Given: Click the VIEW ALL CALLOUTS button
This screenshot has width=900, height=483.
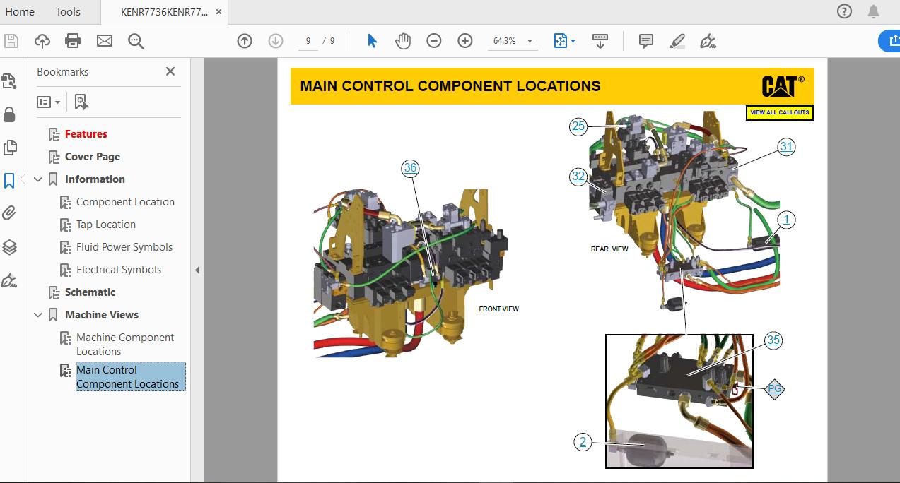Looking at the screenshot, I should [x=779, y=113].
